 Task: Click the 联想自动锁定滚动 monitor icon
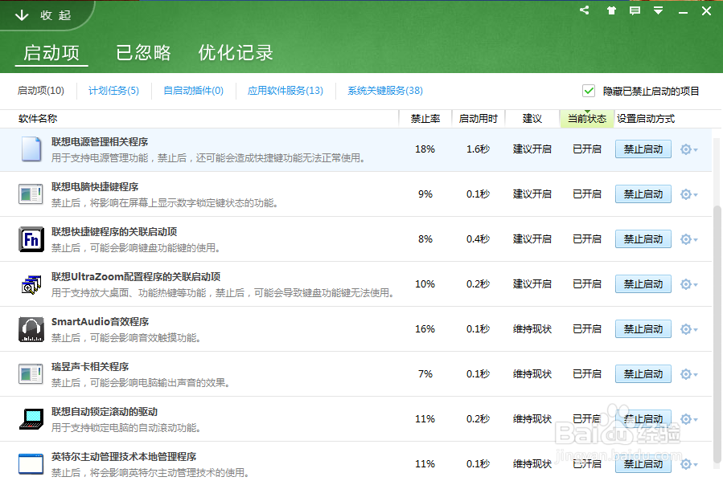[x=31, y=419]
